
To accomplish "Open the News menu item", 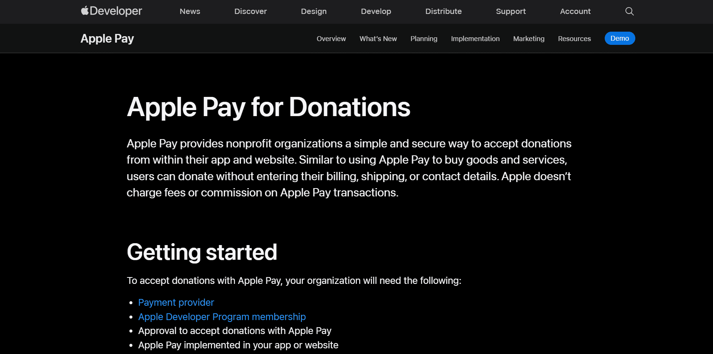I will tap(190, 11).
